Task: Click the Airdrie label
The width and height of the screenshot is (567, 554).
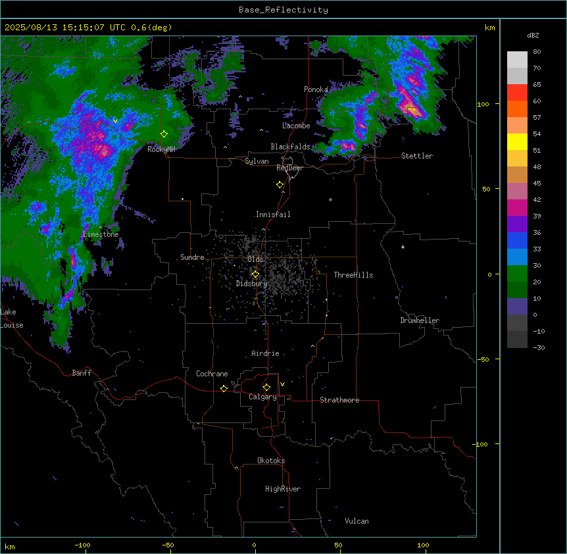Action: coord(266,353)
